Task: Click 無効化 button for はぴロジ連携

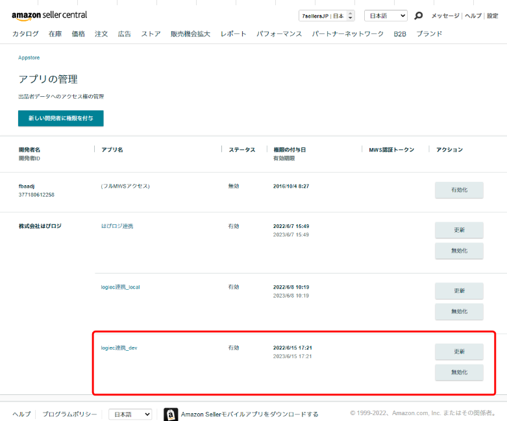Action: pyautogui.click(x=459, y=251)
